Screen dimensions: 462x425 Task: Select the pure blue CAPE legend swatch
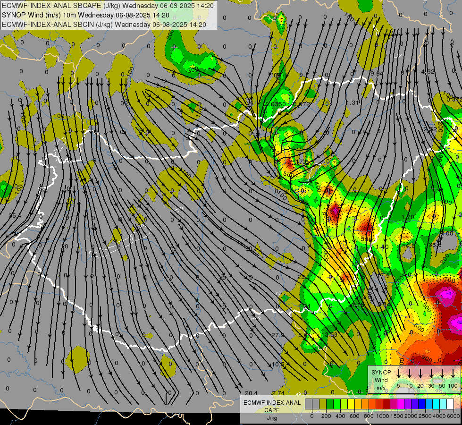coord(422,404)
